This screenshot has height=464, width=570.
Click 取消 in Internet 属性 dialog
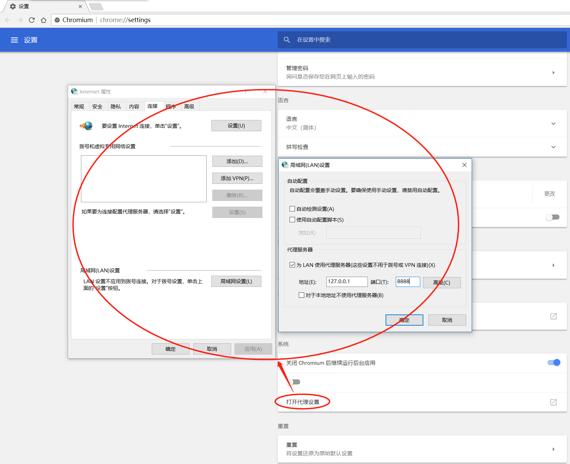click(212, 349)
